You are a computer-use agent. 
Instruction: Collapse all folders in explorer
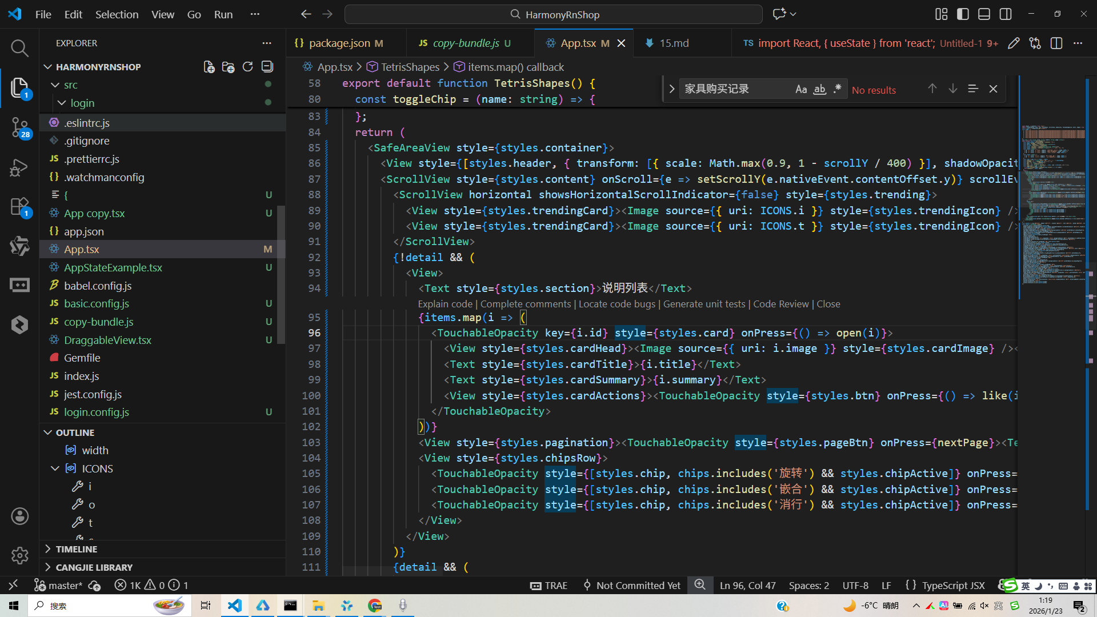[267, 67]
